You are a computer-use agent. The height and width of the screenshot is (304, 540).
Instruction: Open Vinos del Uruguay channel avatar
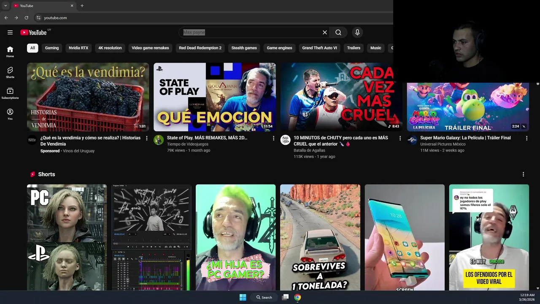[32, 140]
